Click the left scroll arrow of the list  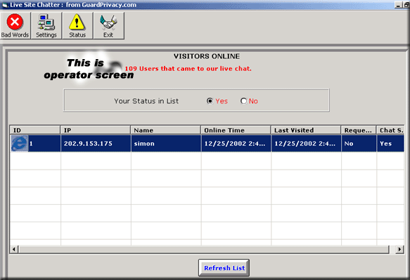pos(14,249)
